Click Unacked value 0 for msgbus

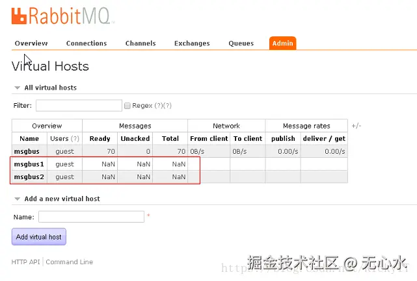(148, 151)
